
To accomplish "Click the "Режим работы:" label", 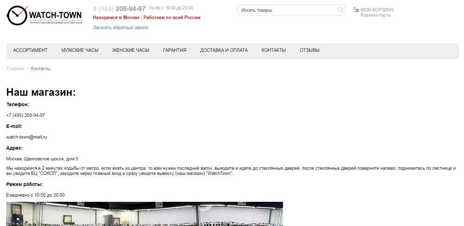I will click(25, 185).
